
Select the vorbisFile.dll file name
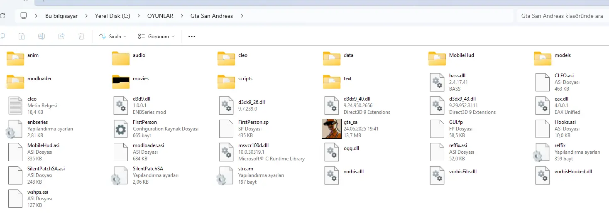pos(463,171)
